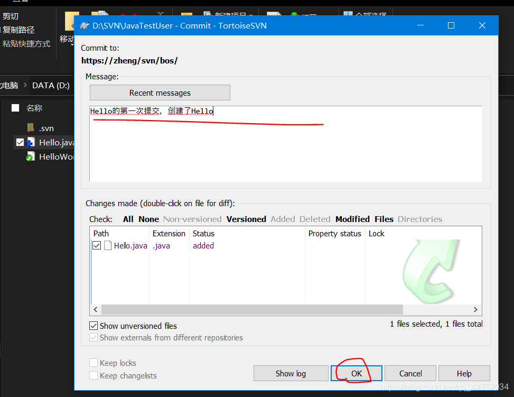Viewport: 514px width, 397px height.
Task: Select None in the Check filter
Action: (149, 219)
